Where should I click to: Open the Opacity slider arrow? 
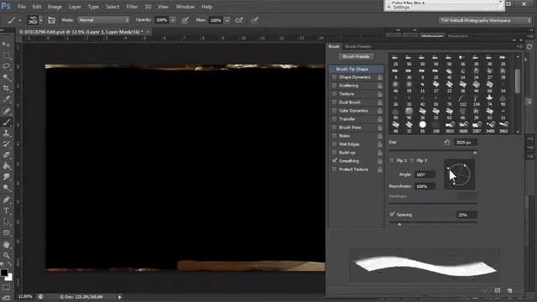point(173,20)
